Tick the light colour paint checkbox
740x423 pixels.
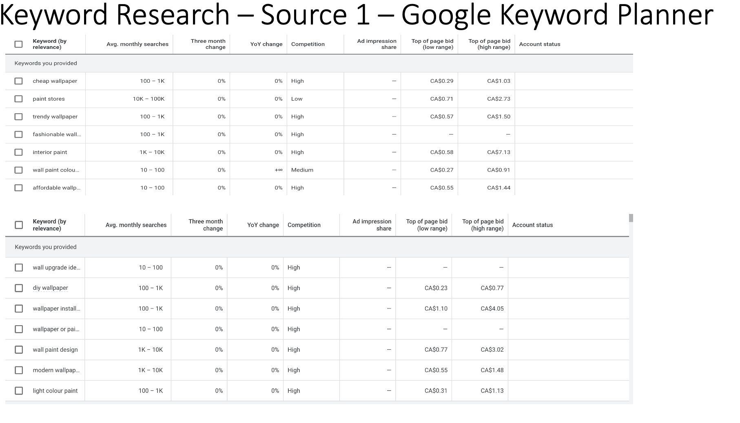pyautogui.click(x=19, y=391)
